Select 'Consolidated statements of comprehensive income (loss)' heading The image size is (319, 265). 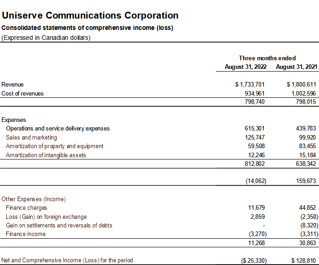pyautogui.click(x=87, y=28)
